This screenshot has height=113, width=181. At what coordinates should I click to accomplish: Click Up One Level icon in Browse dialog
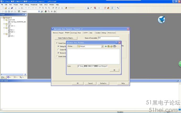click(109, 46)
